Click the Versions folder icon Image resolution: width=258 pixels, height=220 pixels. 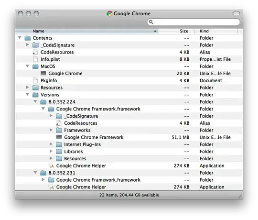click(x=35, y=95)
